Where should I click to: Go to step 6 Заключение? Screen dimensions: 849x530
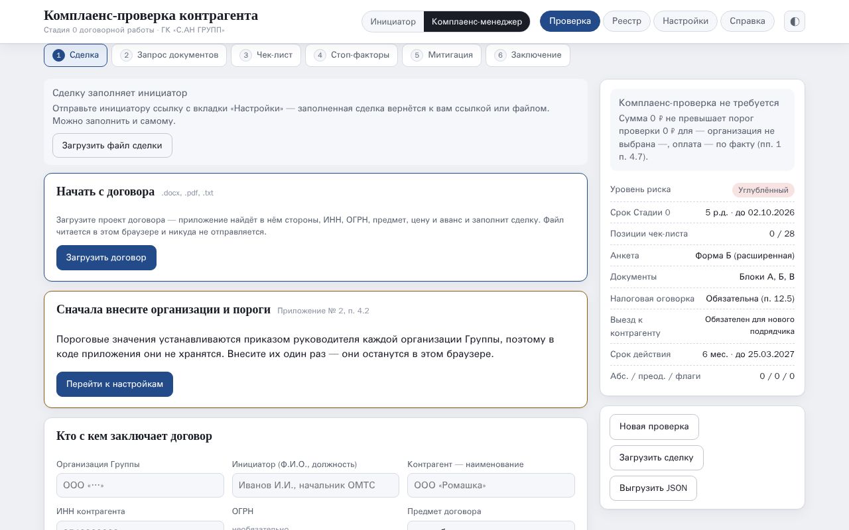tap(528, 55)
